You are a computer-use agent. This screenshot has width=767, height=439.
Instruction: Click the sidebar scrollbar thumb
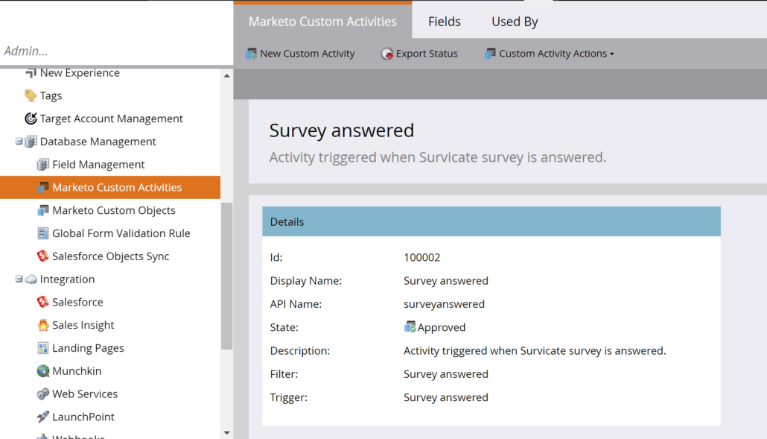point(226,276)
